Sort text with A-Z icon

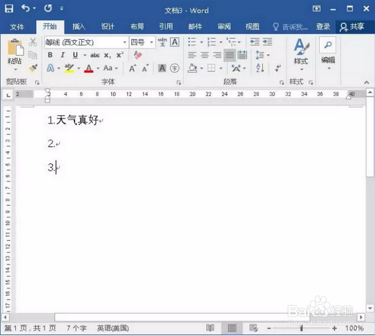point(260,68)
